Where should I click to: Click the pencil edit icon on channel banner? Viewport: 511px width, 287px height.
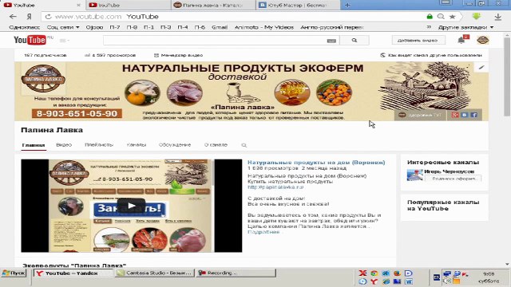tap(481, 67)
